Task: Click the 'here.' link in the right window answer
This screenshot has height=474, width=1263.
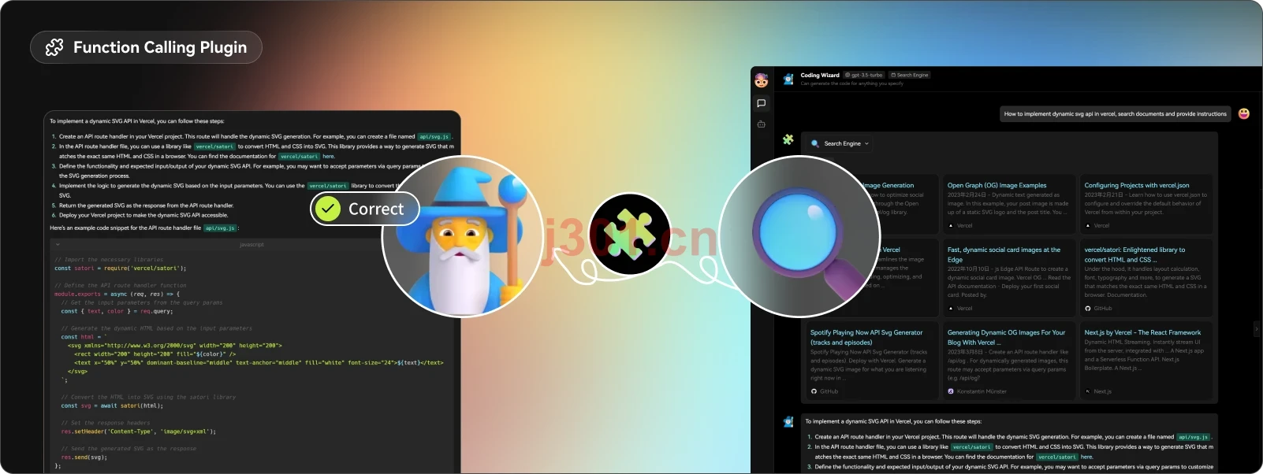Action: pos(1087,457)
